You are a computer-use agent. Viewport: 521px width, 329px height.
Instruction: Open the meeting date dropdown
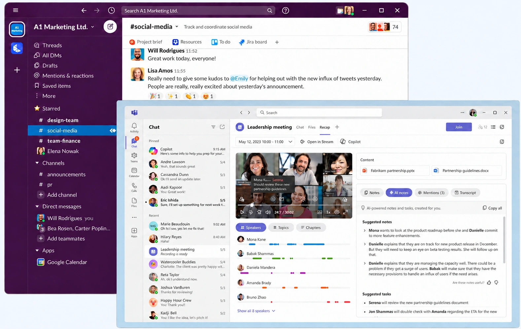click(265, 142)
